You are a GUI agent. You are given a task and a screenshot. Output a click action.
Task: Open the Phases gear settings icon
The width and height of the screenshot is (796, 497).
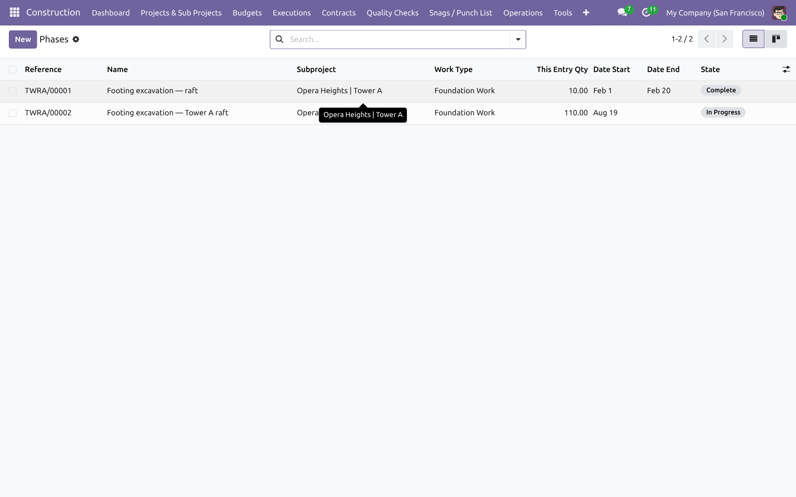click(x=76, y=39)
